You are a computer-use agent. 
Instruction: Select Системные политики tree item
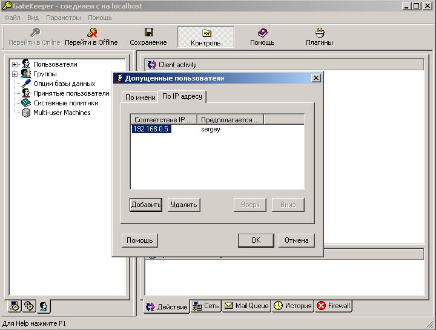click(x=66, y=103)
